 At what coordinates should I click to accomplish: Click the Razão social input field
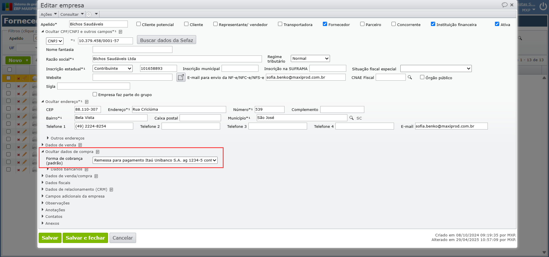coord(177,59)
